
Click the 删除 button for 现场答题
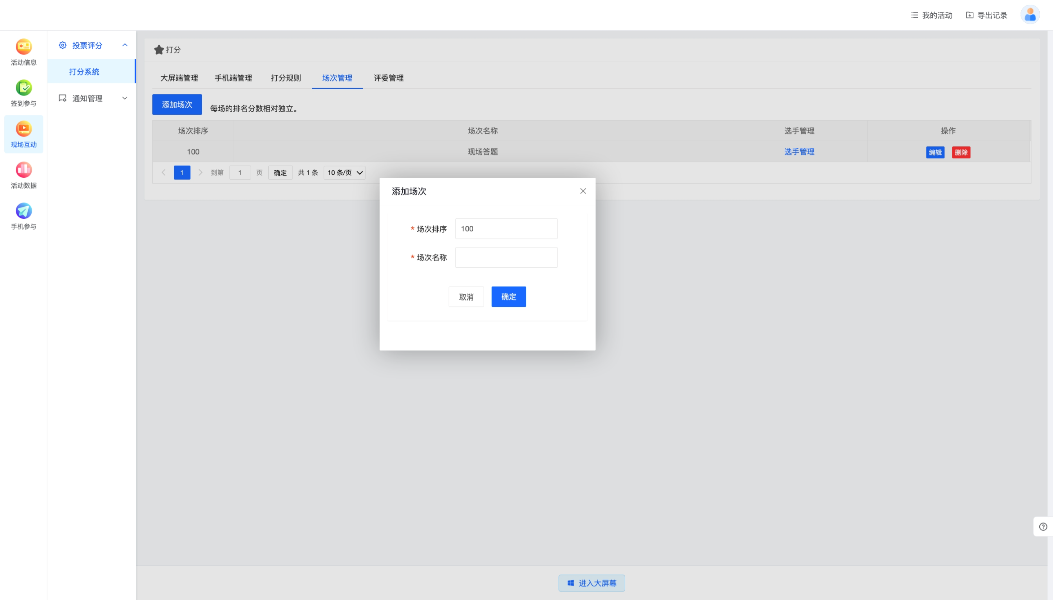tap(961, 152)
